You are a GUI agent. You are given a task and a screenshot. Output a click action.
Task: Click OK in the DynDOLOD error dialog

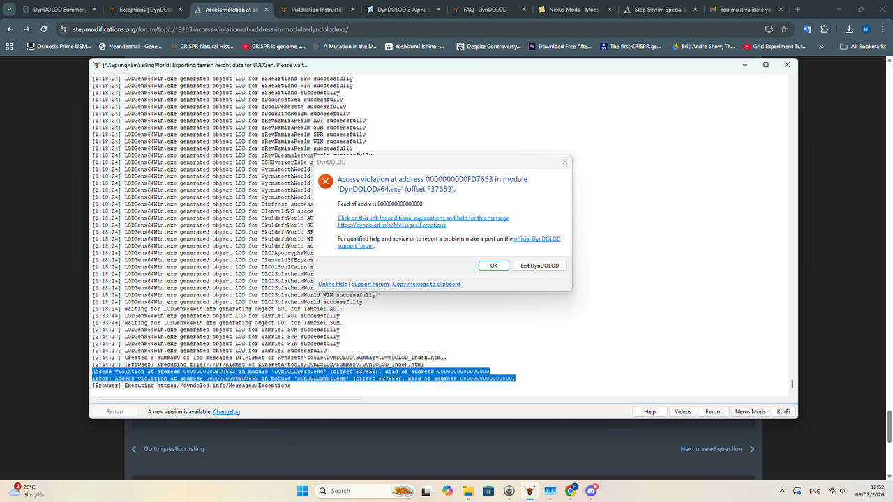[x=494, y=266]
